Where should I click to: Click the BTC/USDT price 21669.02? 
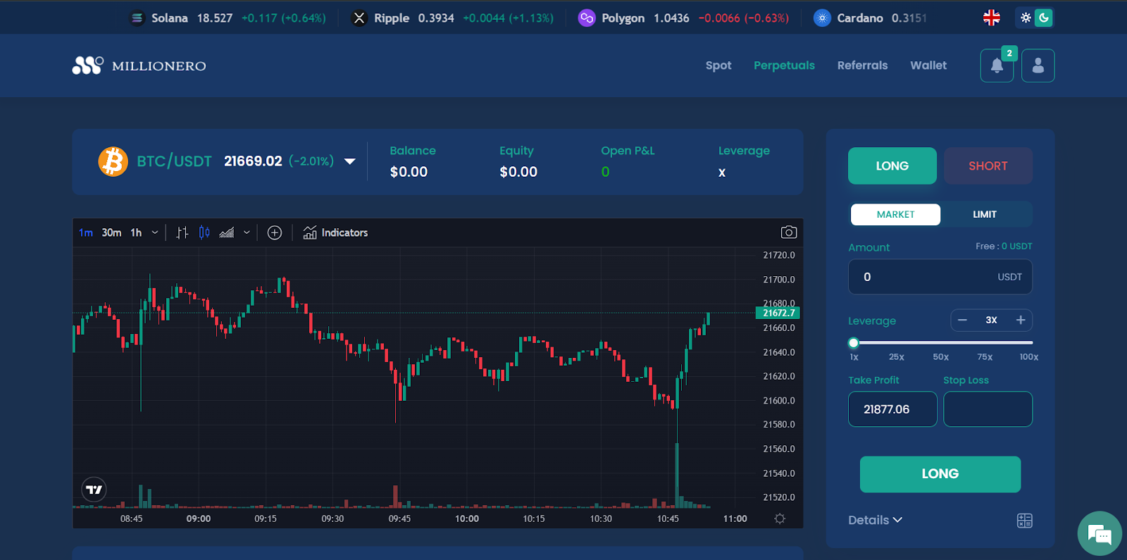pyautogui.click(x=253, y=161)
